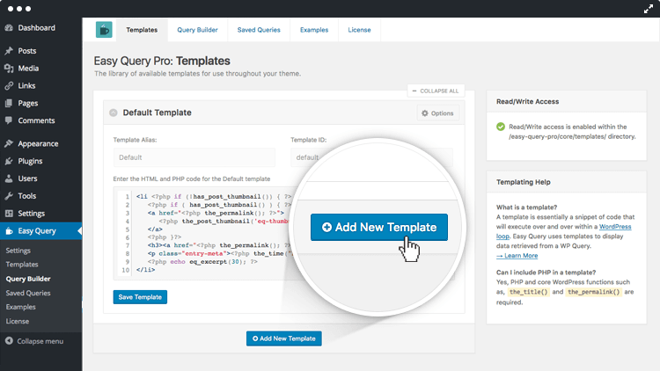Click the Comments bubble icon
Screen dimensions: 660x371
pyautogui.click(x=9, y=120)
